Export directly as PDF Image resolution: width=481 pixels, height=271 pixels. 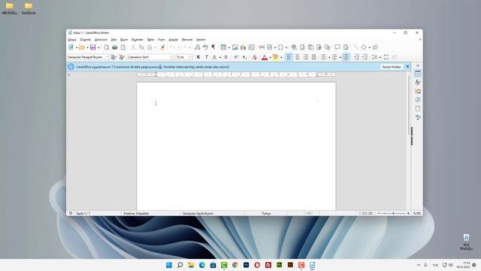[106, 47]
